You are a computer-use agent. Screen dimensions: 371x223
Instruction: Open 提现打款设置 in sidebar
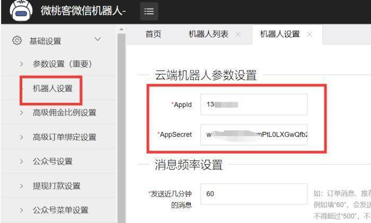point(57,186)
